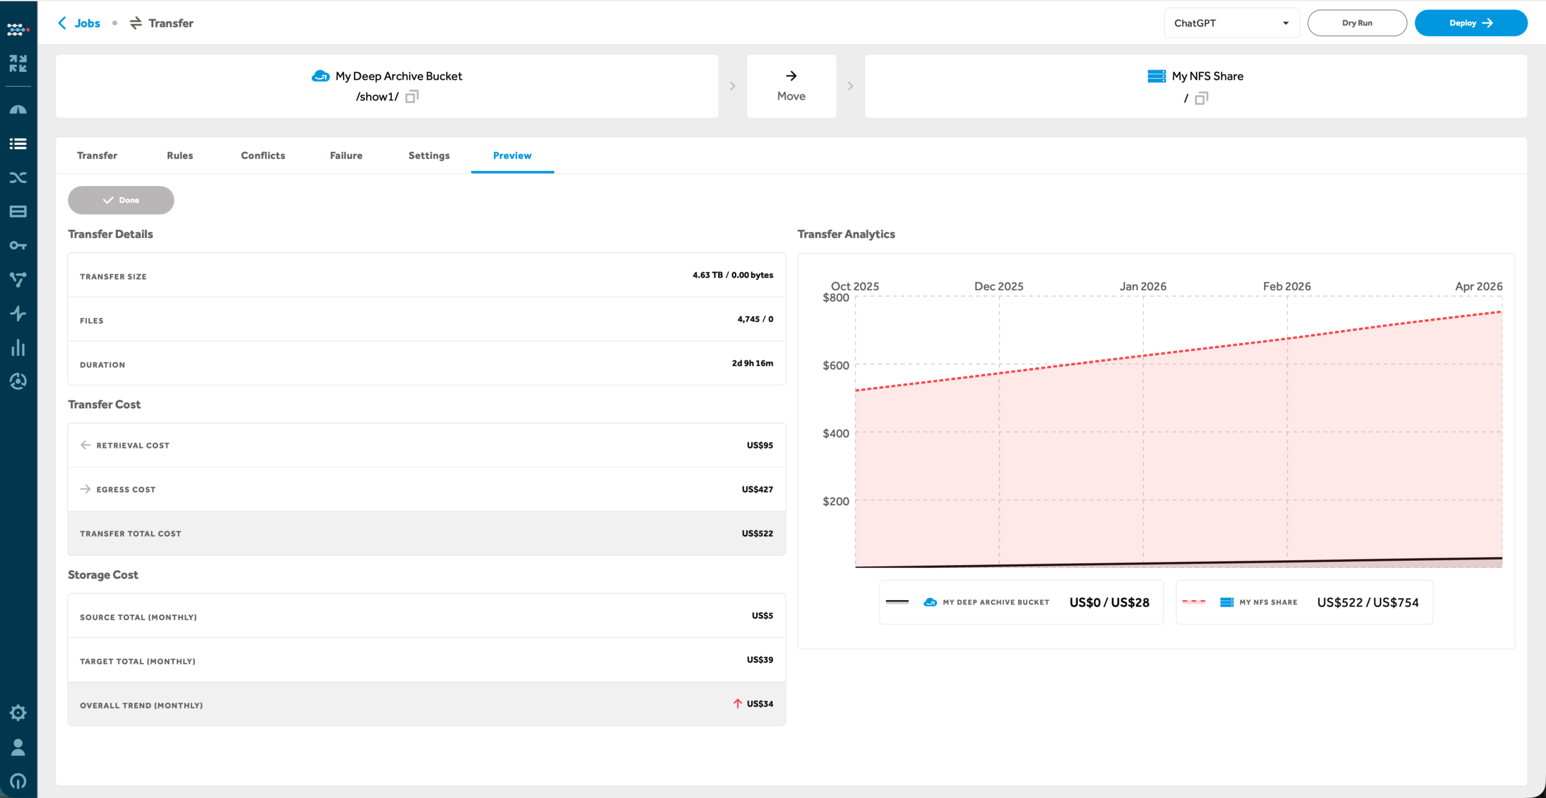
Task: Click the user account icon in the sidebar
Action: coord(18,749)
